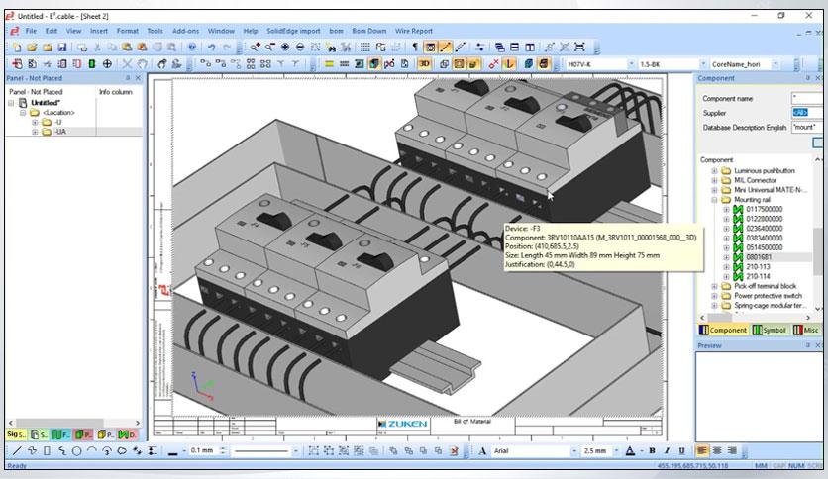
Task: Open the Arial font dropdown
Action: coord(574,451)
